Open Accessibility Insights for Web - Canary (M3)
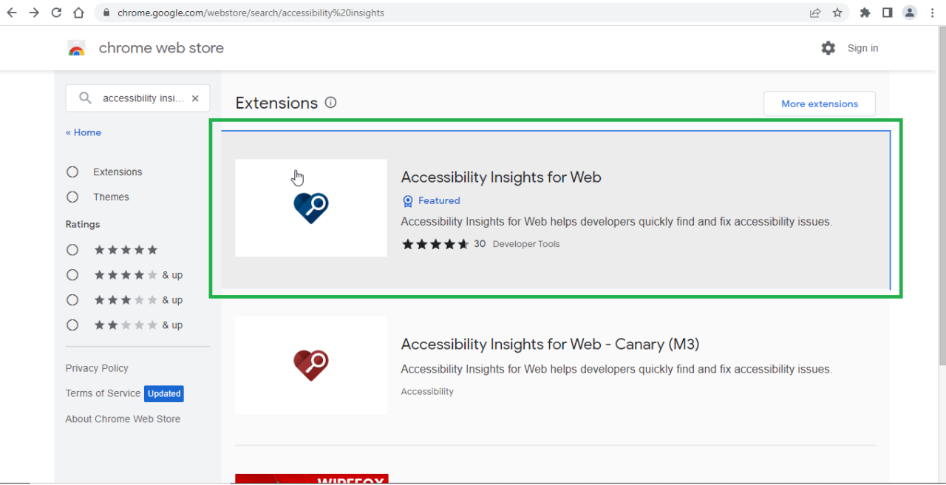The height and width of the screenshot is (485, 946). point(550,345)
